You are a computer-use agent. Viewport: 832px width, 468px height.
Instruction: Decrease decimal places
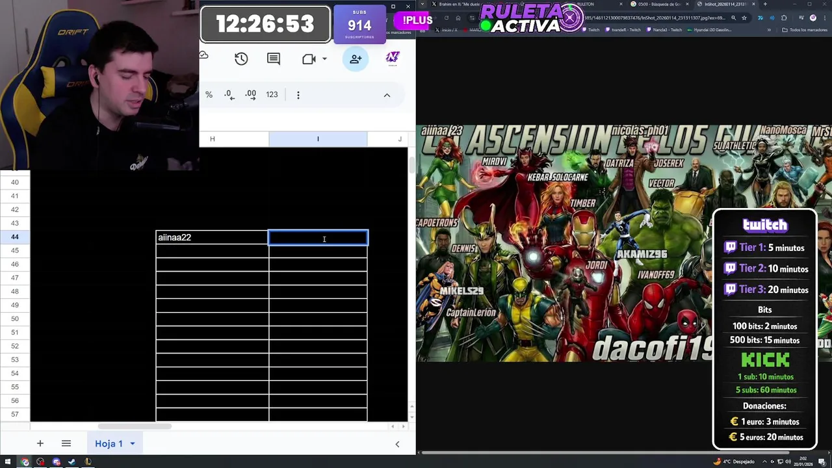[x=229, y=95]
